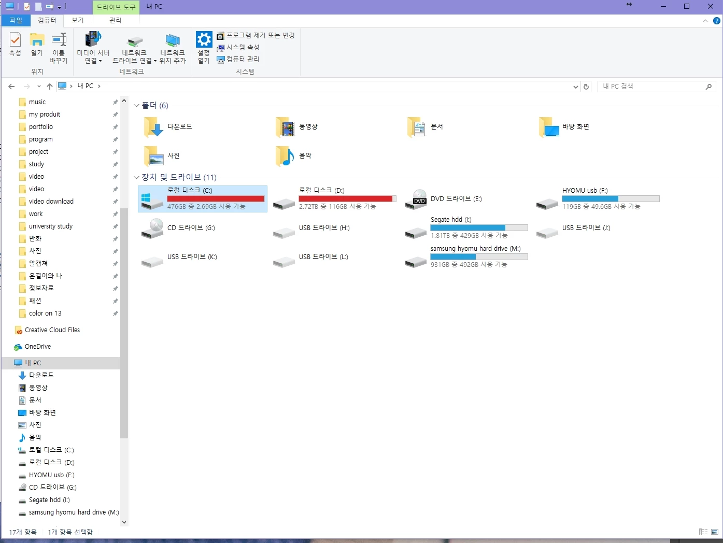Switch to the 관리 ribbon tab
The height and width of the screenshot is (543, 723).
coord(116,20)
